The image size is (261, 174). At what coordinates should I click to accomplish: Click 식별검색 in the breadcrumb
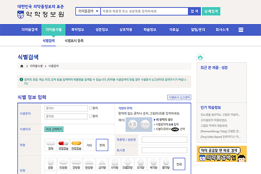click(53, 66)
